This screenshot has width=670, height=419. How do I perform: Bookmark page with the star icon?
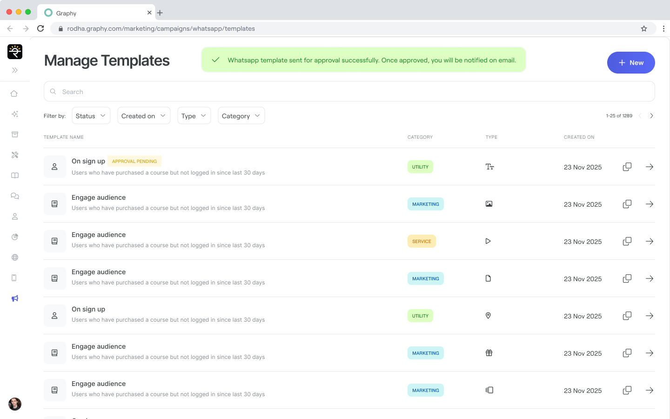pos(644,28)
